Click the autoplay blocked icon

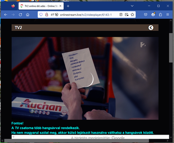(x=57, y=15)
